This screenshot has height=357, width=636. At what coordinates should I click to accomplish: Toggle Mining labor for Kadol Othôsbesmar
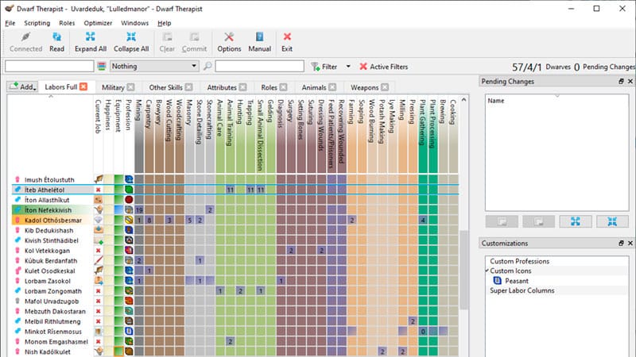point(139,220)
